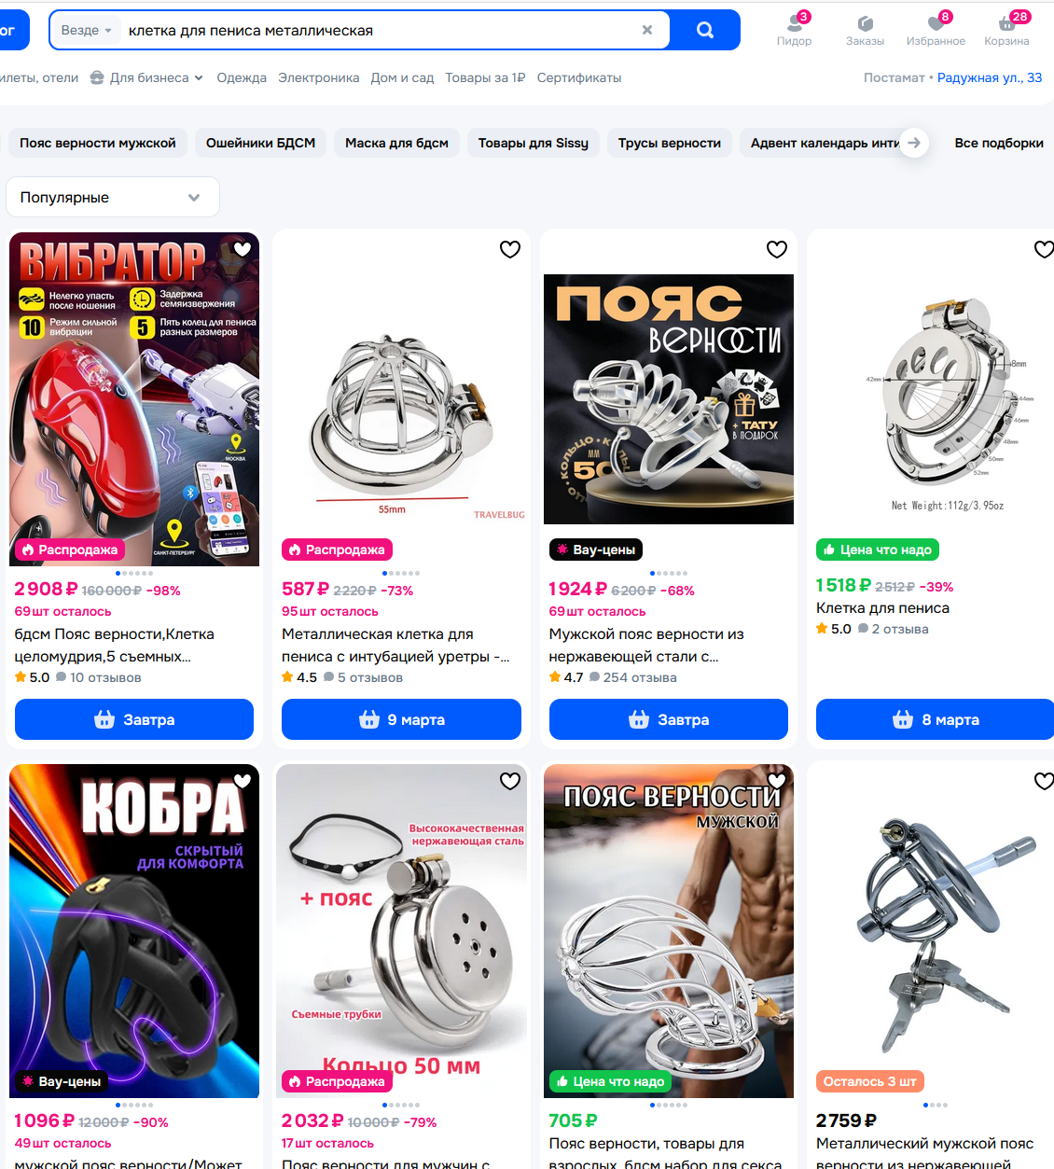The height and width of the screenshot is (1169, 1054).
Task: Click the Радужная ул., 33 address link
Action: coord(990,77)
